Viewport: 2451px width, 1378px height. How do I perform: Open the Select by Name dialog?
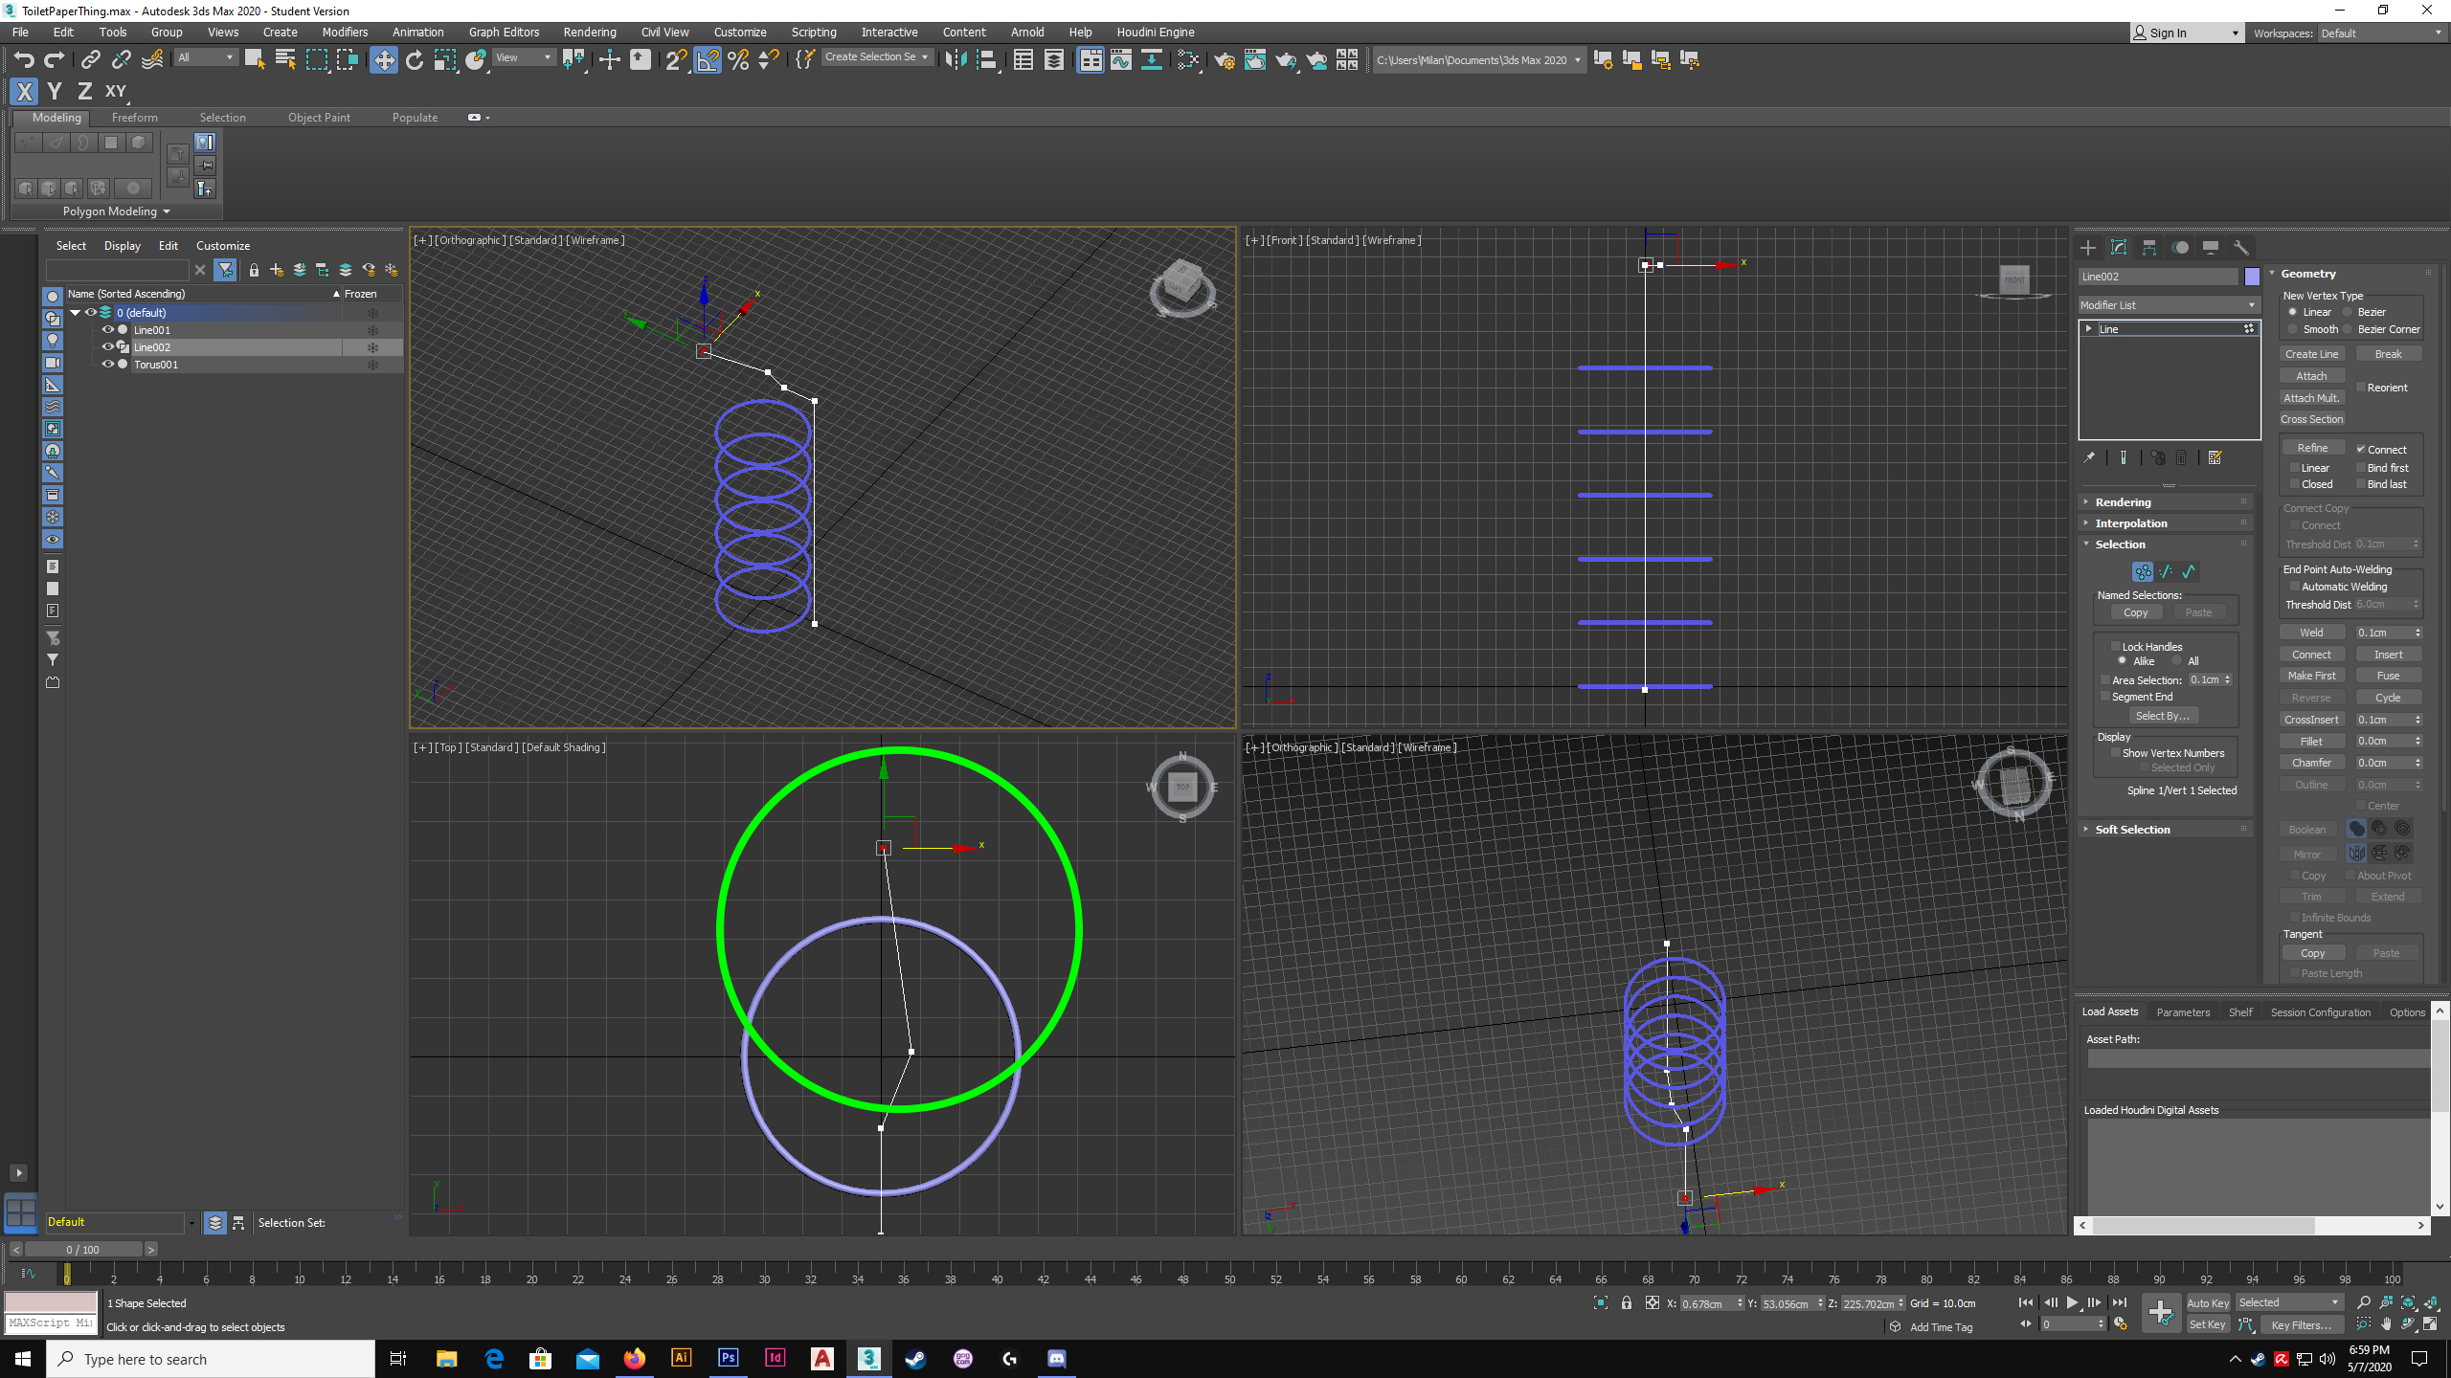(x=284, y=59)
